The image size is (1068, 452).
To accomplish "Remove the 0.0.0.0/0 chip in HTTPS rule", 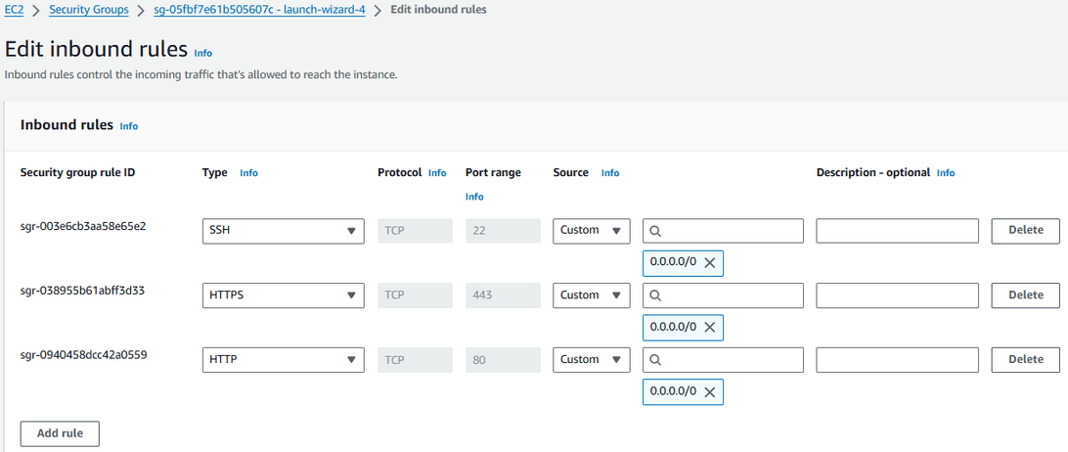I will [x=710, y=328].
